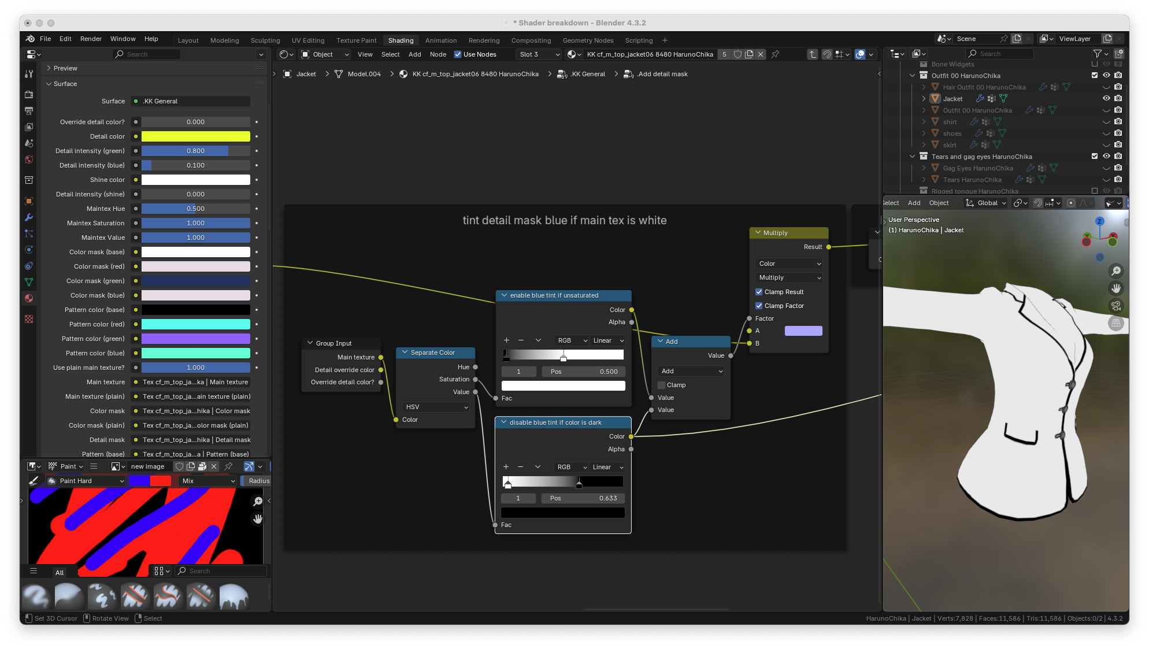Image resolution: width=1149 pixels, height=649 pixels.
Task: Uncheck Clamp Result on Multiply node
Action: (x=759, y=292)
